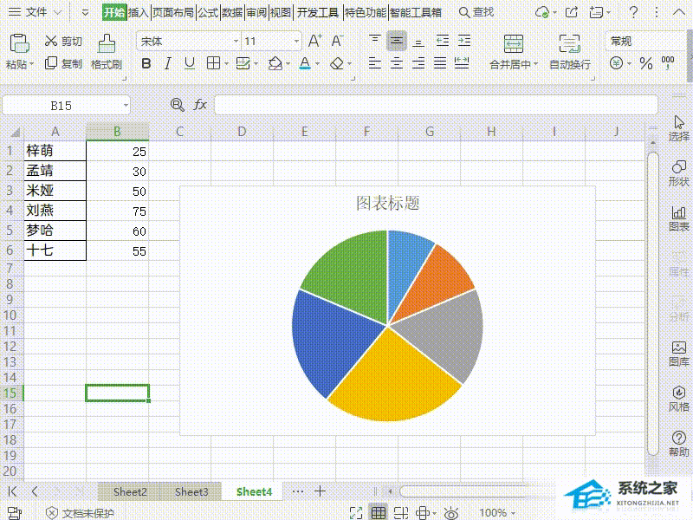The height and width of the screenshot is (520, 693).
Task: Add a new sheet with the plus button
Action: pyautogui.click(x=318, y=491)
